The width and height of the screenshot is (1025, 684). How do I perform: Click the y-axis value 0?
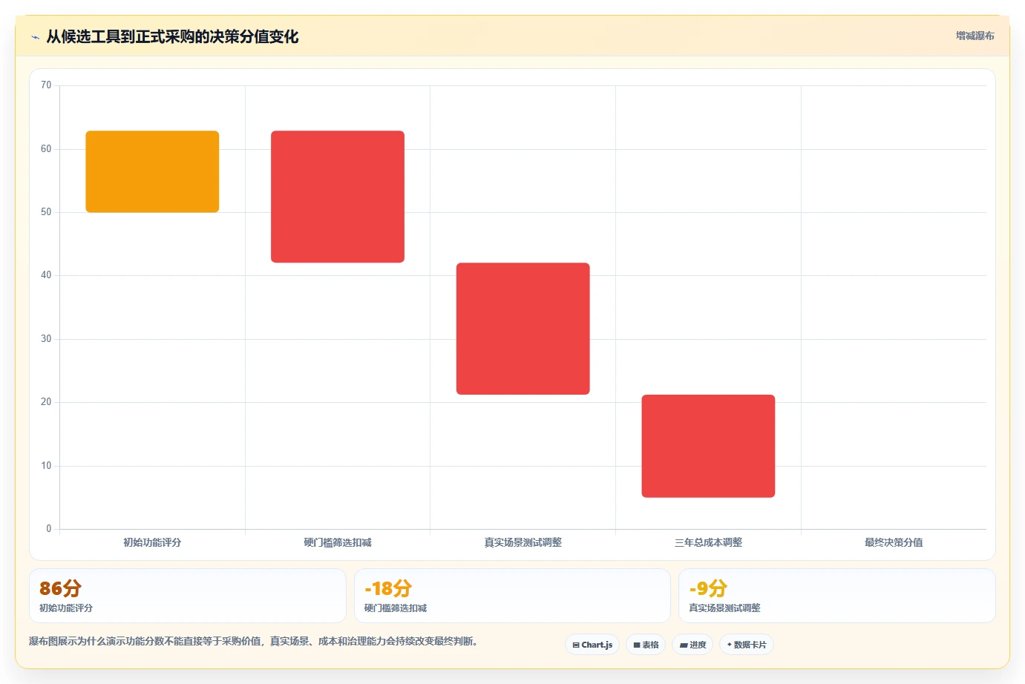click(x=49, y=529)
